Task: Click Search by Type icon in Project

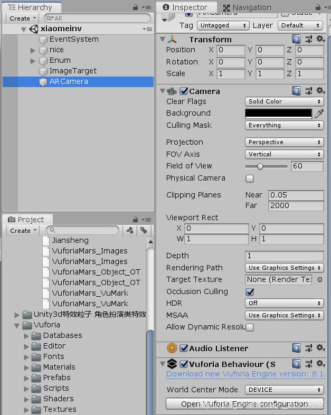Action: tap(130, 231)
